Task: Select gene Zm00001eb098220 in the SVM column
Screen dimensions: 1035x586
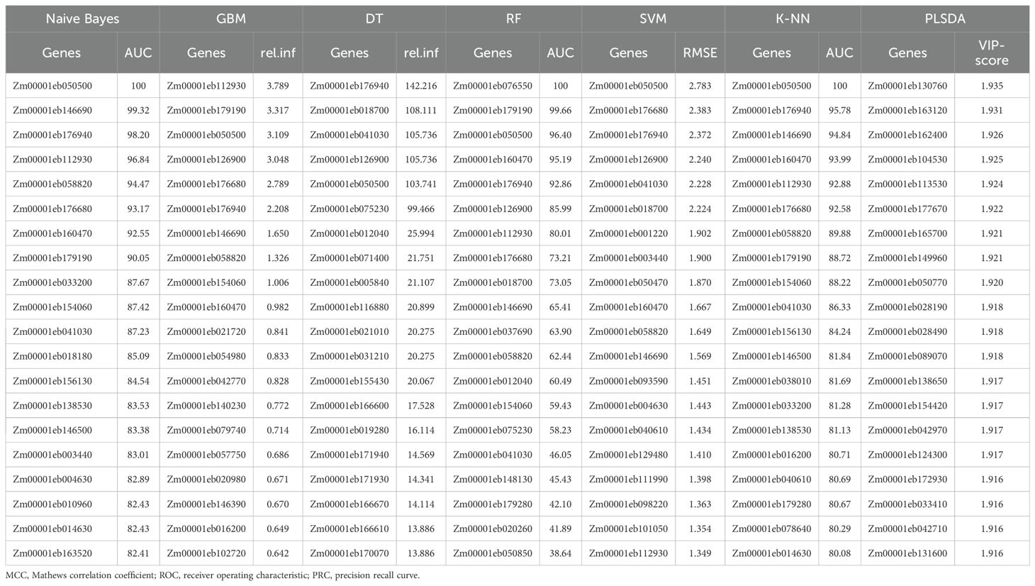Action: click(628, 504)
